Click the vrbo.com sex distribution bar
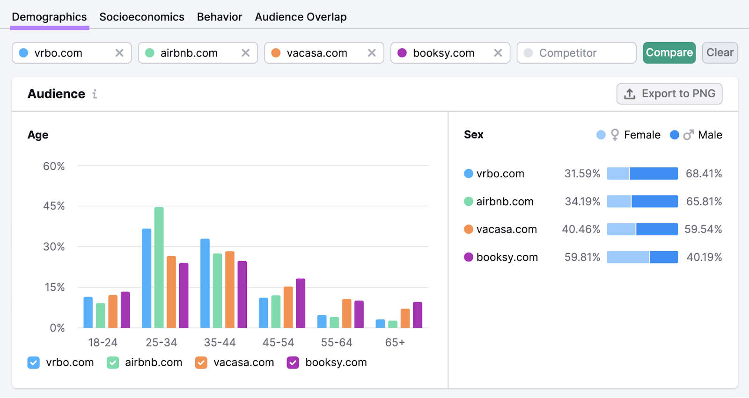 tap(642, 174)
